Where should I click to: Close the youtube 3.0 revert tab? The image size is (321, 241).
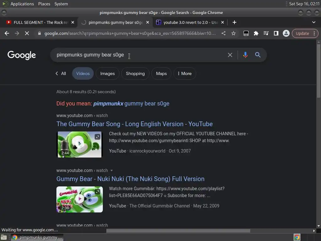[x=223, y=22]
